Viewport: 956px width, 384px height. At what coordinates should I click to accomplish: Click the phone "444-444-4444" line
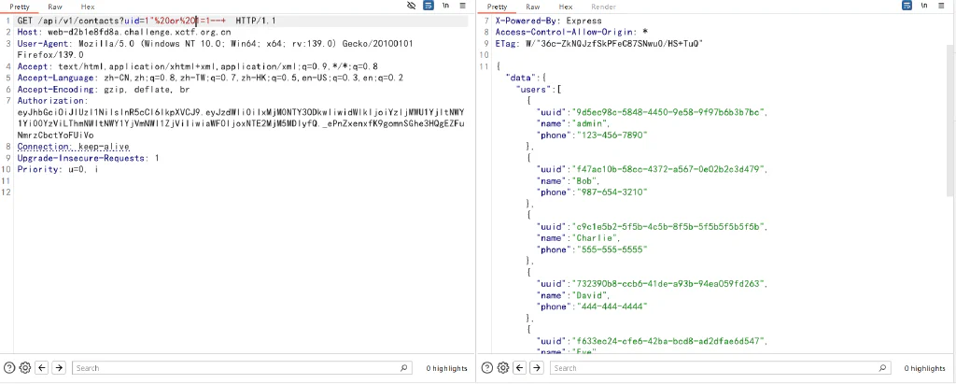click(x=591, y=306)
